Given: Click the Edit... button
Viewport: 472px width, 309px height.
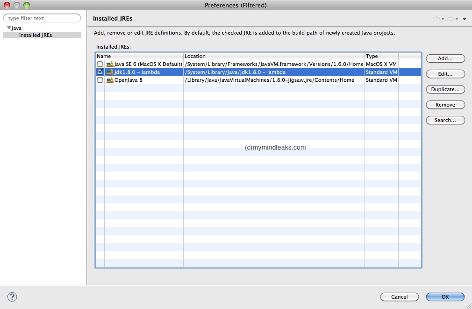Looking at the screenshot, I should [x=445, y=74].
